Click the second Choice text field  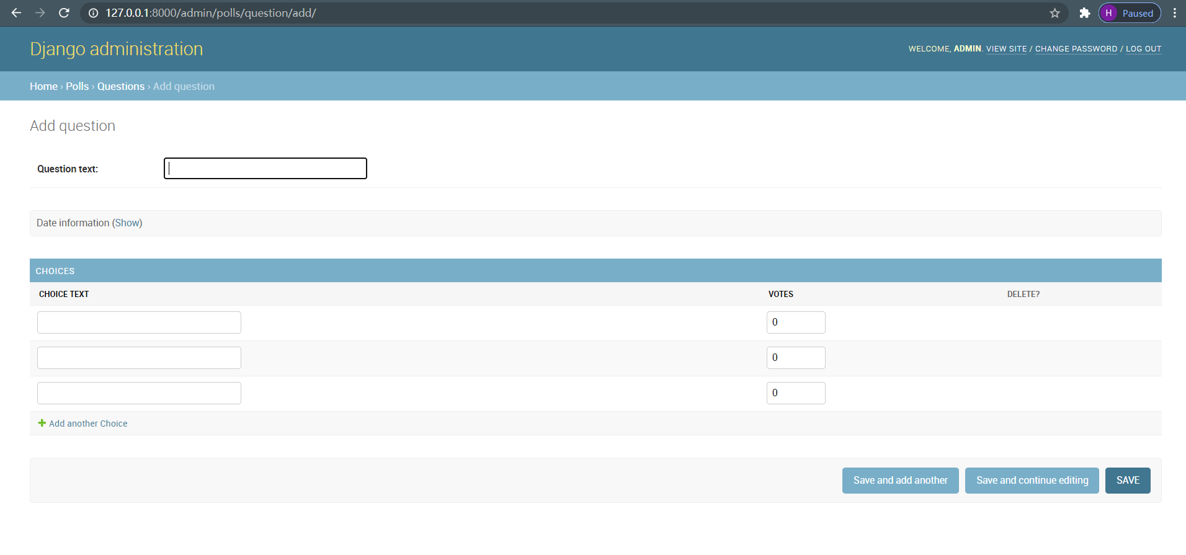coord(139,358)
